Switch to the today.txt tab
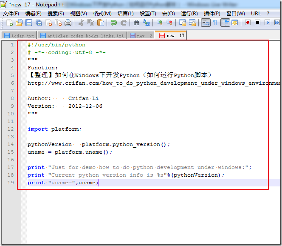282x246 pixels. pos(19,35)
